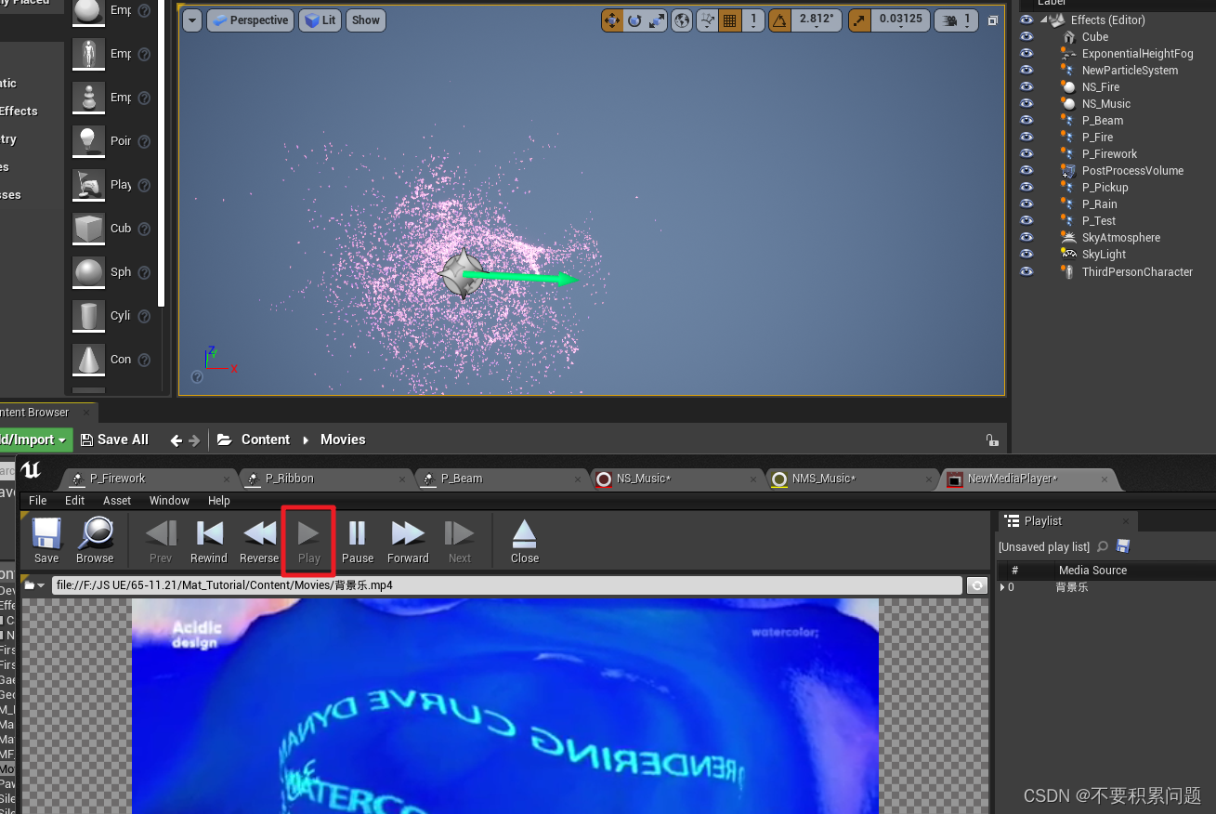This screenshot has width=1216, height=814.
Task: Click the Empty Pawn icon in Place Actors
Action: tap(88, 97)
